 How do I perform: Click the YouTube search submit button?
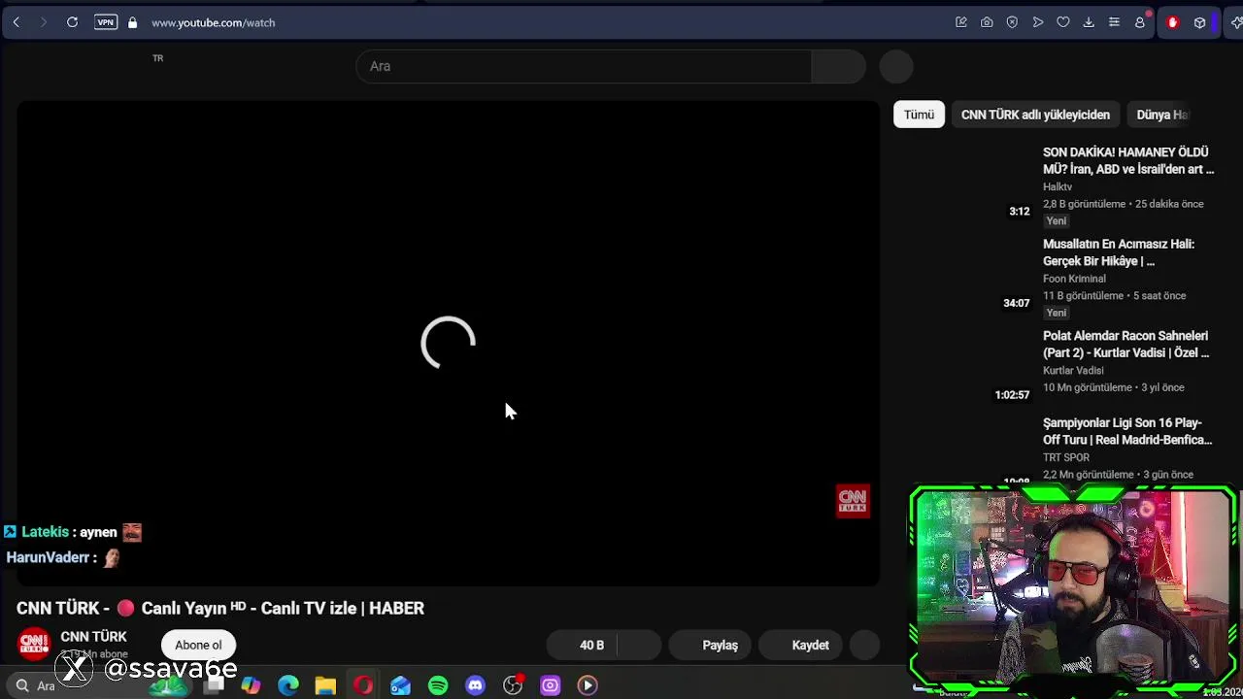[838, 66]
